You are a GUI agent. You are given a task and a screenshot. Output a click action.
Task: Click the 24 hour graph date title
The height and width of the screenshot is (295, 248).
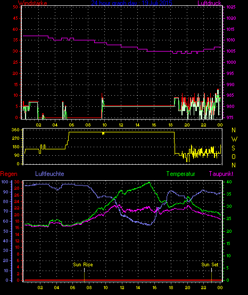pyautogui.click(x=131, y=3)
